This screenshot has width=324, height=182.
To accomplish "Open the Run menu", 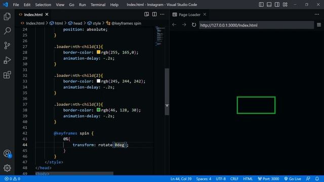I will [x=82, y=5].
